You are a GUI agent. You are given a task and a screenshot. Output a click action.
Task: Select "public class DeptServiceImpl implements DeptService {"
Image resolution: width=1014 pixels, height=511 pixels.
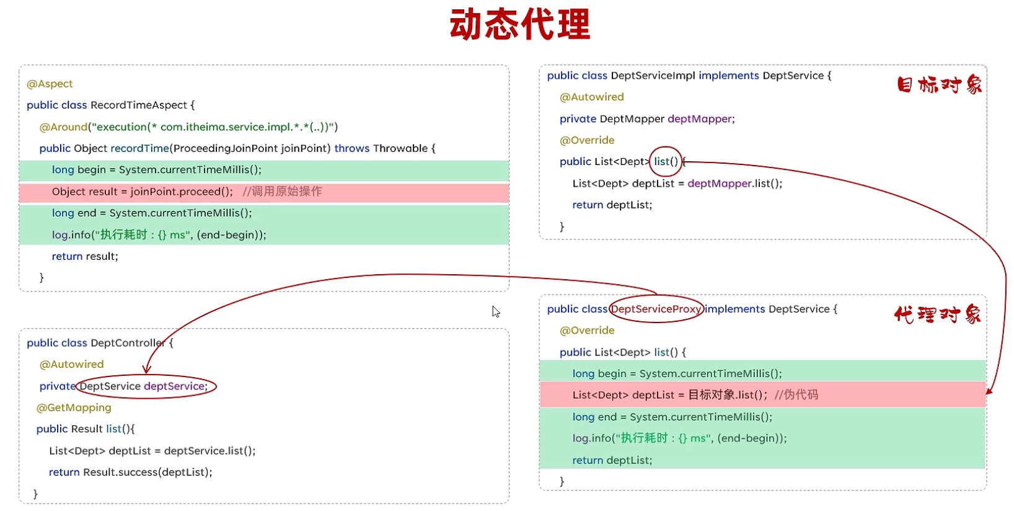[689, 76]
